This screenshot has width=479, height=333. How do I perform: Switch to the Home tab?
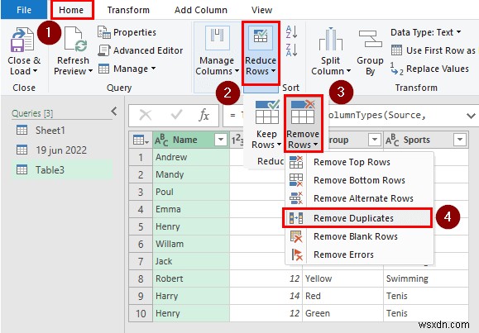pos(71,10)
